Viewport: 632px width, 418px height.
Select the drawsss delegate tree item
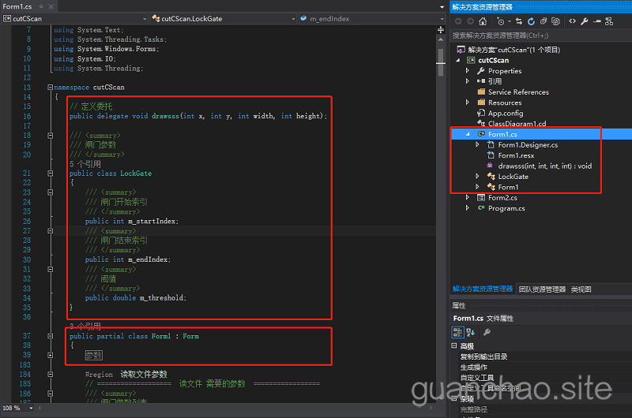click(x=545, y=166)
